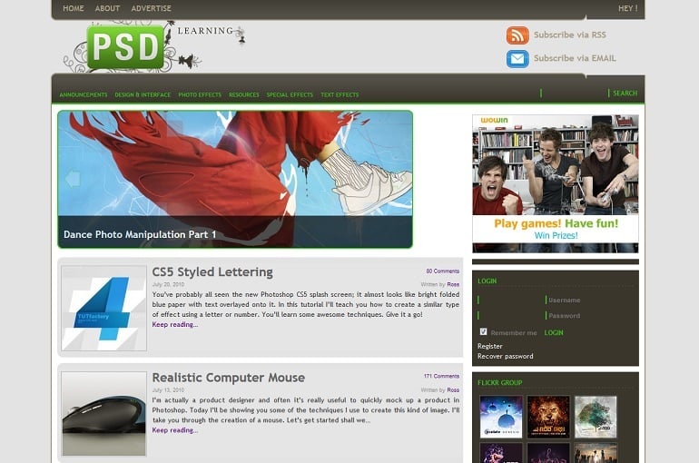
Task: Go to the Photo Effects category
Action: click(x=200, y=94)
